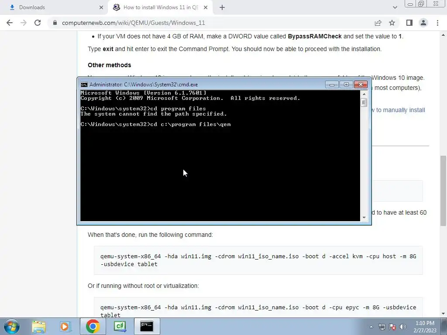The width and height of the screenshot is (447, 335).
Task: Close the How to install Windows 11 tab
Action: point(206,7)
